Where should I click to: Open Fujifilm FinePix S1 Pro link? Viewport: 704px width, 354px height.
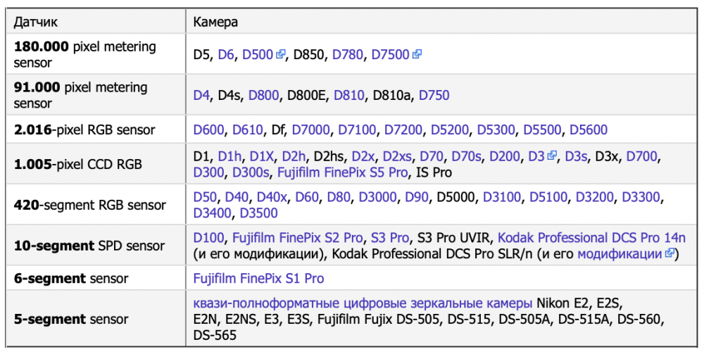pos(258,278)
